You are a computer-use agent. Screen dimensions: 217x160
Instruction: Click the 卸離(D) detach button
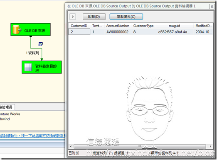click(x=94, y=17)
